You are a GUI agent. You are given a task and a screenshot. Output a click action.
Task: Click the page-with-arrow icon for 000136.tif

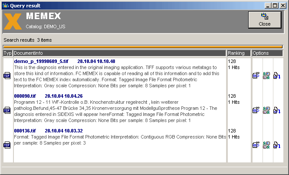pos(276,145)
